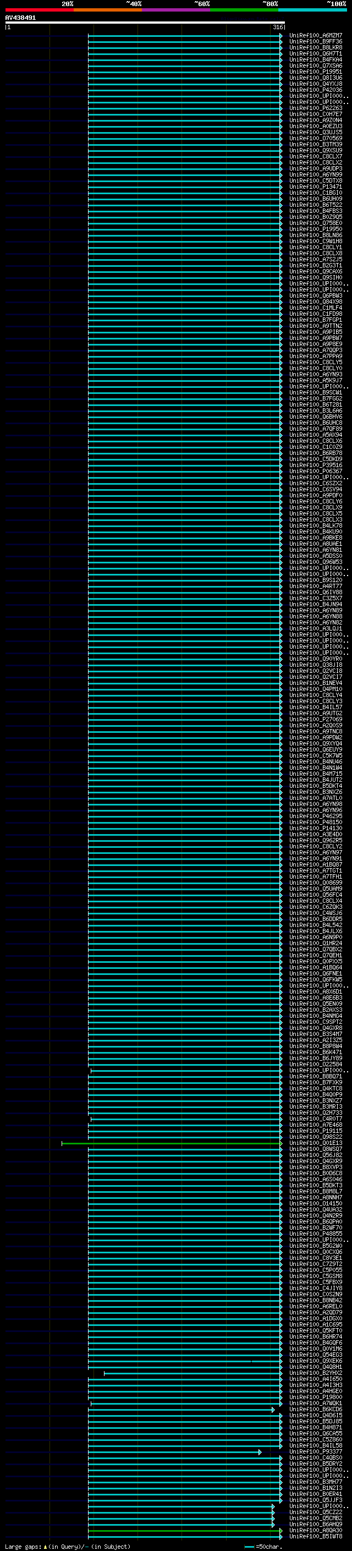Select hit UniRef100_C0H7E7
This screenshot has width=352, height=1551.
click(315, 114)
